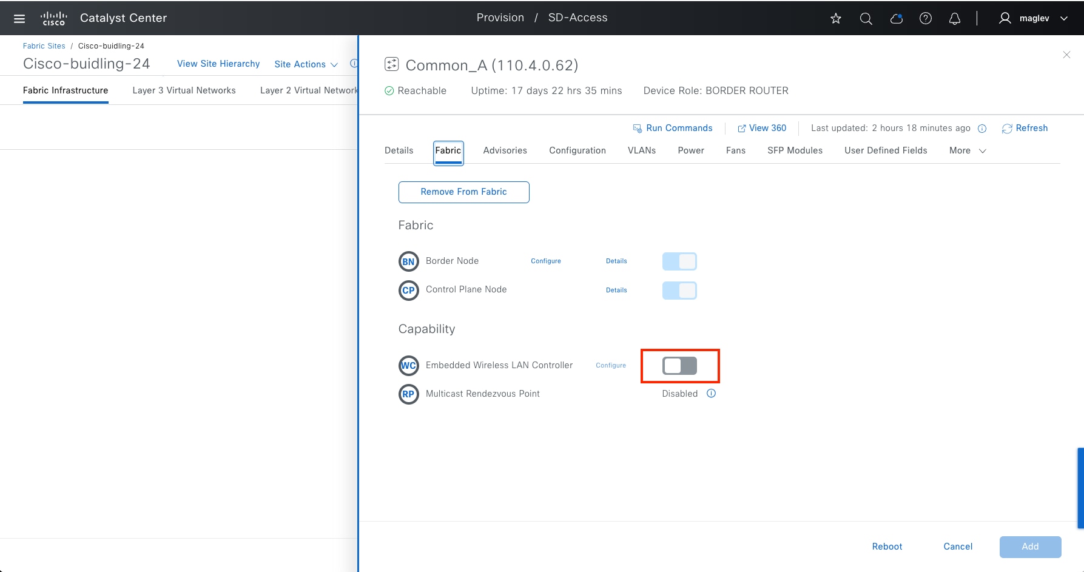
Task: Open the cloud status icon
Action: tap(897, 19)
